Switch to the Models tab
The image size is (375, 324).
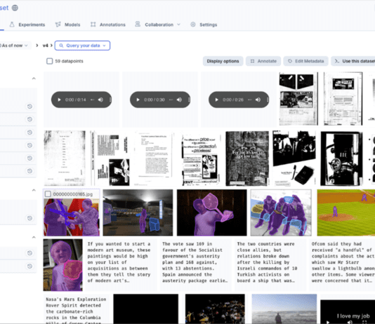coord(67,25)
